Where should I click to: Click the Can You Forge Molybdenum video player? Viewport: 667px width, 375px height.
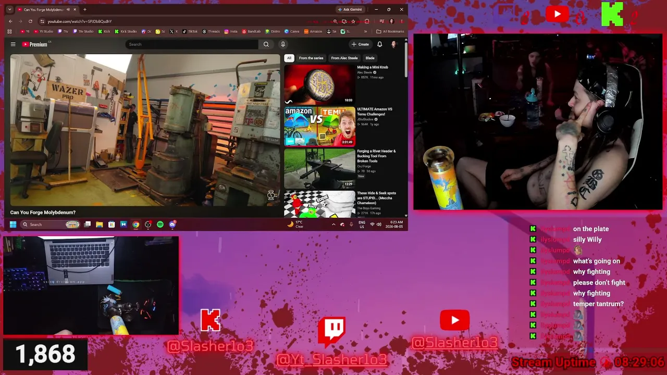coord(145,130)
